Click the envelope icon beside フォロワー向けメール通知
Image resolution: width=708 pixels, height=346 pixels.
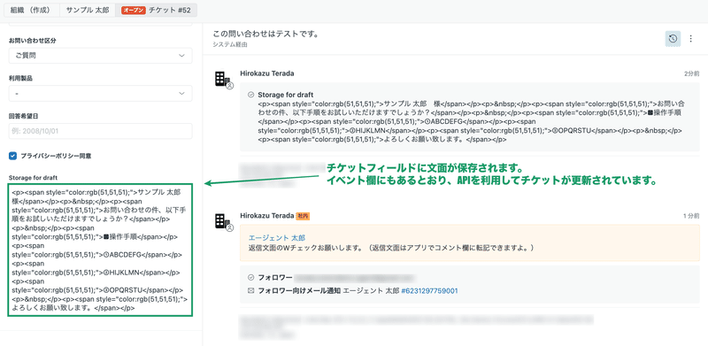[251, 291]
